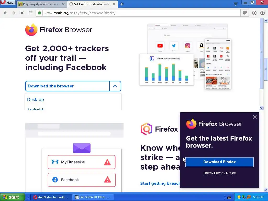The image size is (268, 201).
Task: Click the keyboard icon in system tray
Action: [x=229, y=197]
